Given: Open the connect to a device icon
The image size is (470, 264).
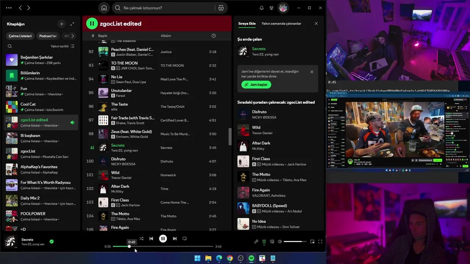Looking at the screenshot, I should click(x=272, y=242).
